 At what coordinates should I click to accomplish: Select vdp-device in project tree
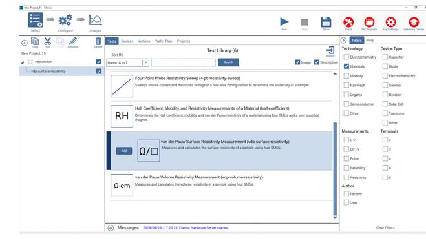(x=43, y=62)
